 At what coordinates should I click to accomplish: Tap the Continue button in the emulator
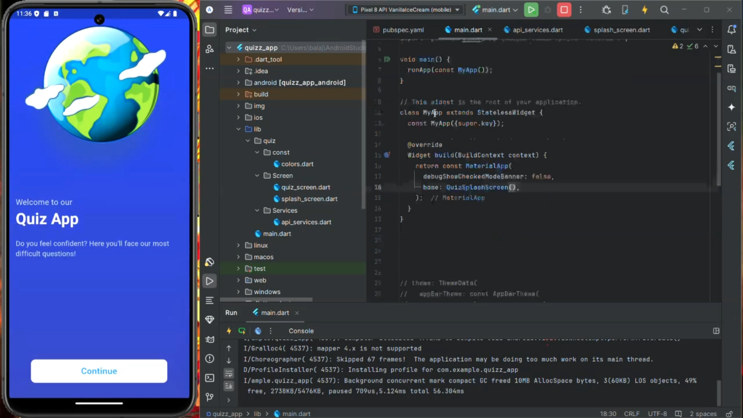tap(99, 371)
